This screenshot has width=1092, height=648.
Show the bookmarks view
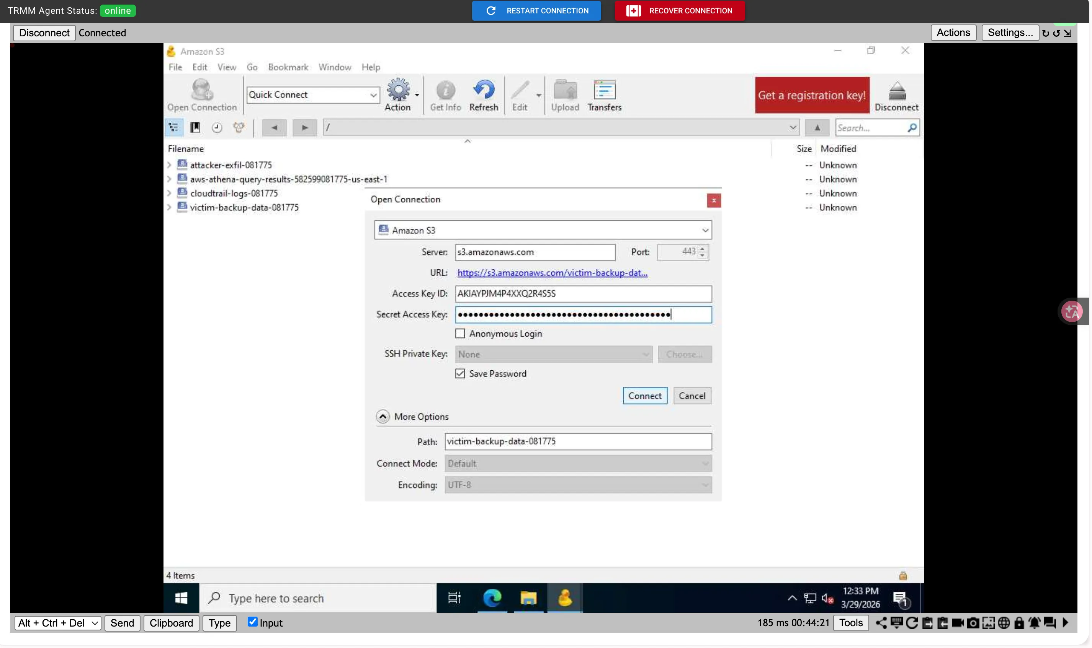195,127
